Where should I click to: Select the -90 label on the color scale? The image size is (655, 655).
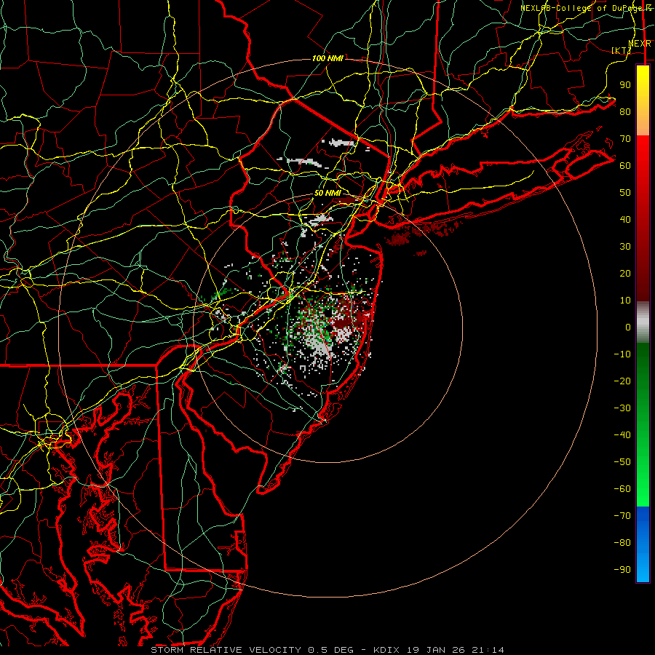tap(622, 570)
